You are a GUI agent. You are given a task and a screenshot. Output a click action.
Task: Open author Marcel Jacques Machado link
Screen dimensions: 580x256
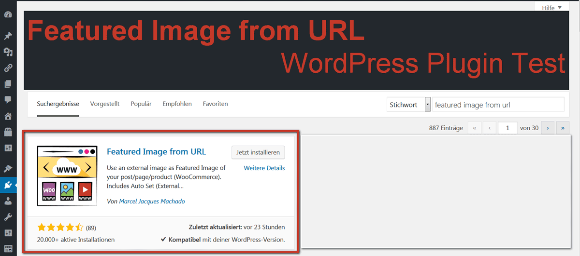point(152,201)
